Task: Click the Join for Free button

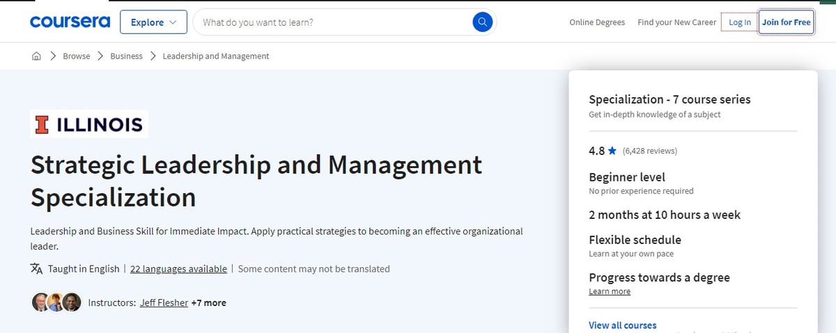Action: tap(787, 22)
